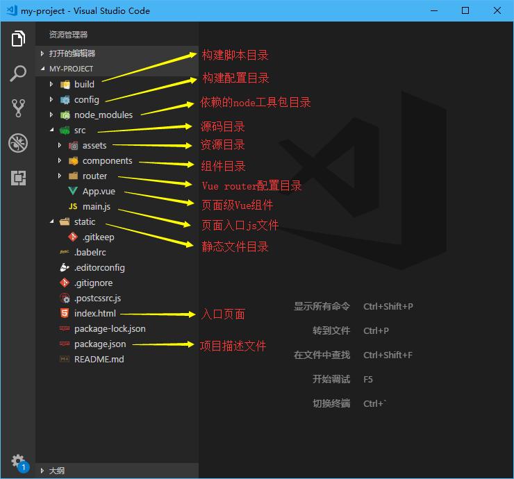Open the package.json file
Image resolution: width=514 pixels, height=479 pixels.
(x=100, y=344)
